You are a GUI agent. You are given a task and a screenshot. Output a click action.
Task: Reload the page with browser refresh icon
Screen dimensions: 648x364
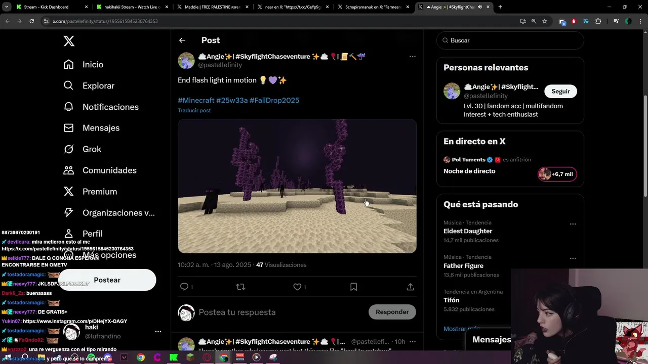pos(31,21)
